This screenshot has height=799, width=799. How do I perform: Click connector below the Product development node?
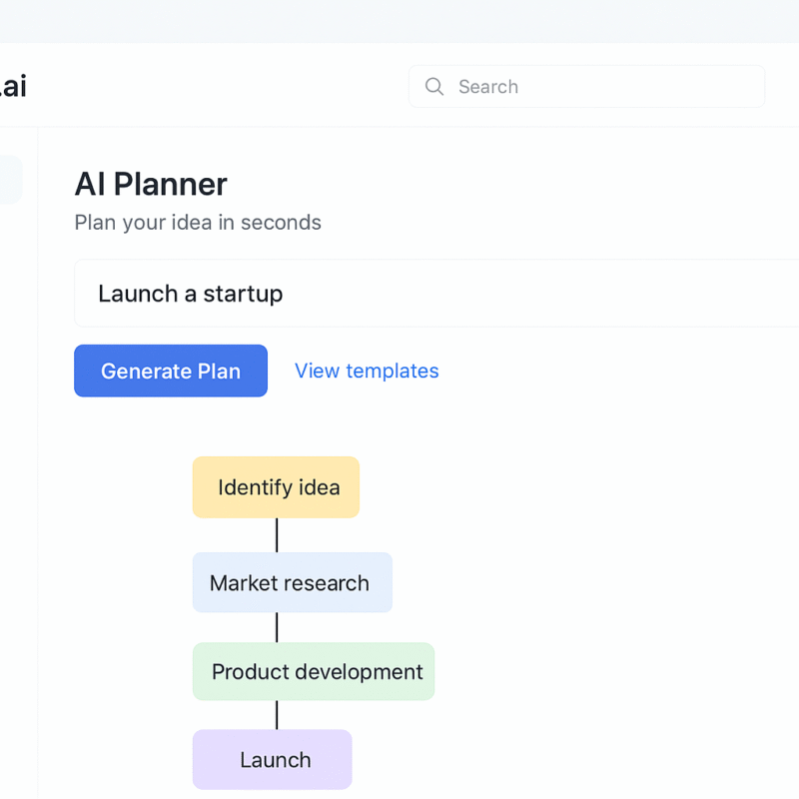pos(277,715)
